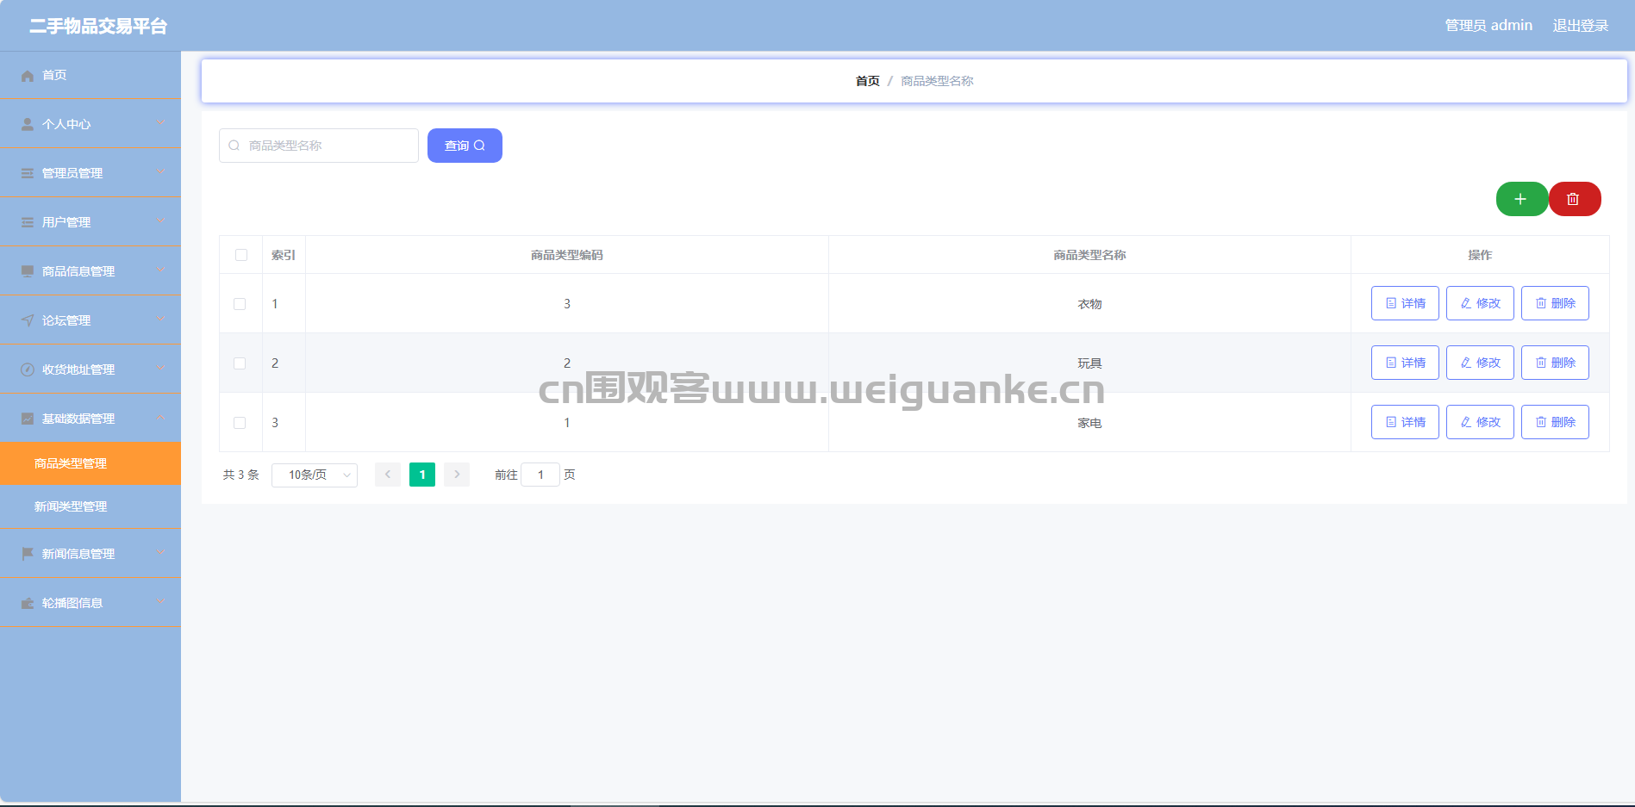Click the compass icon beside 收货地址管理

click(28, 370)
